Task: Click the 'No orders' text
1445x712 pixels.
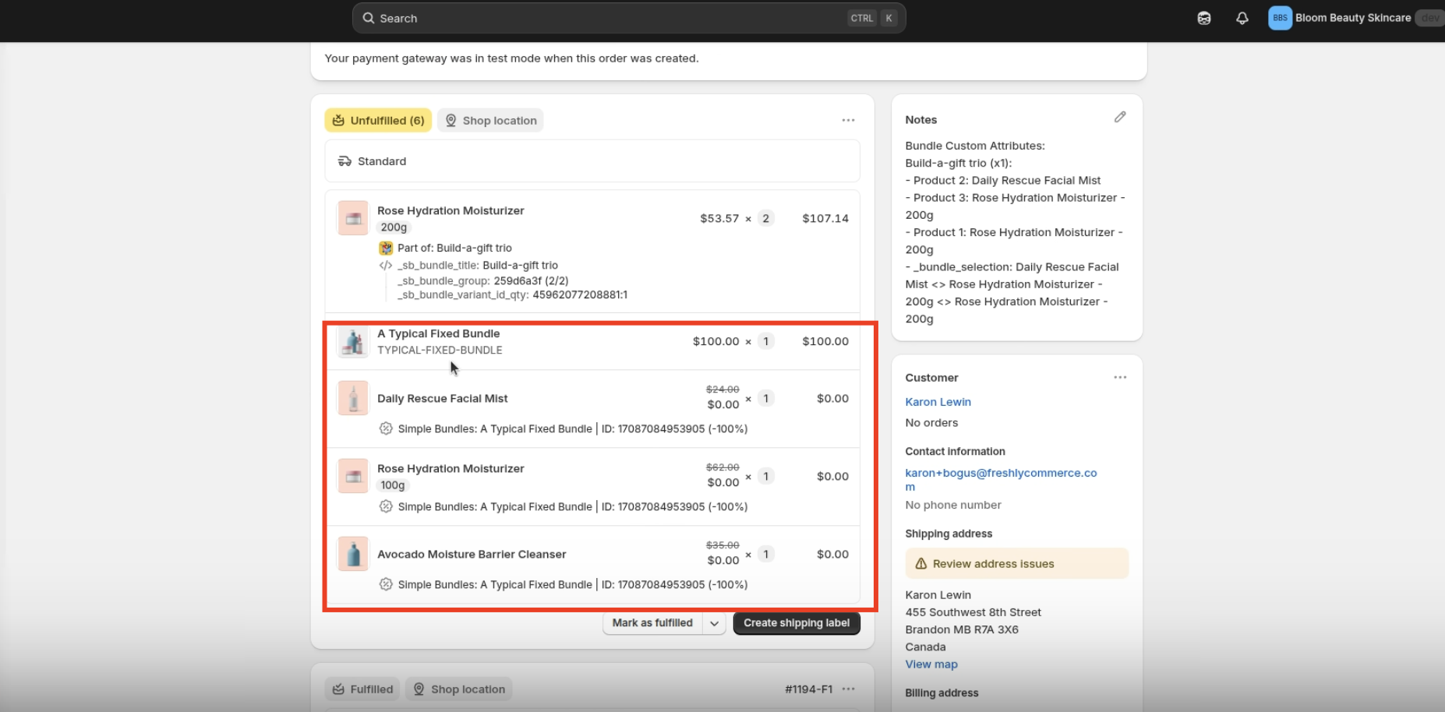Action: point(931,423)
